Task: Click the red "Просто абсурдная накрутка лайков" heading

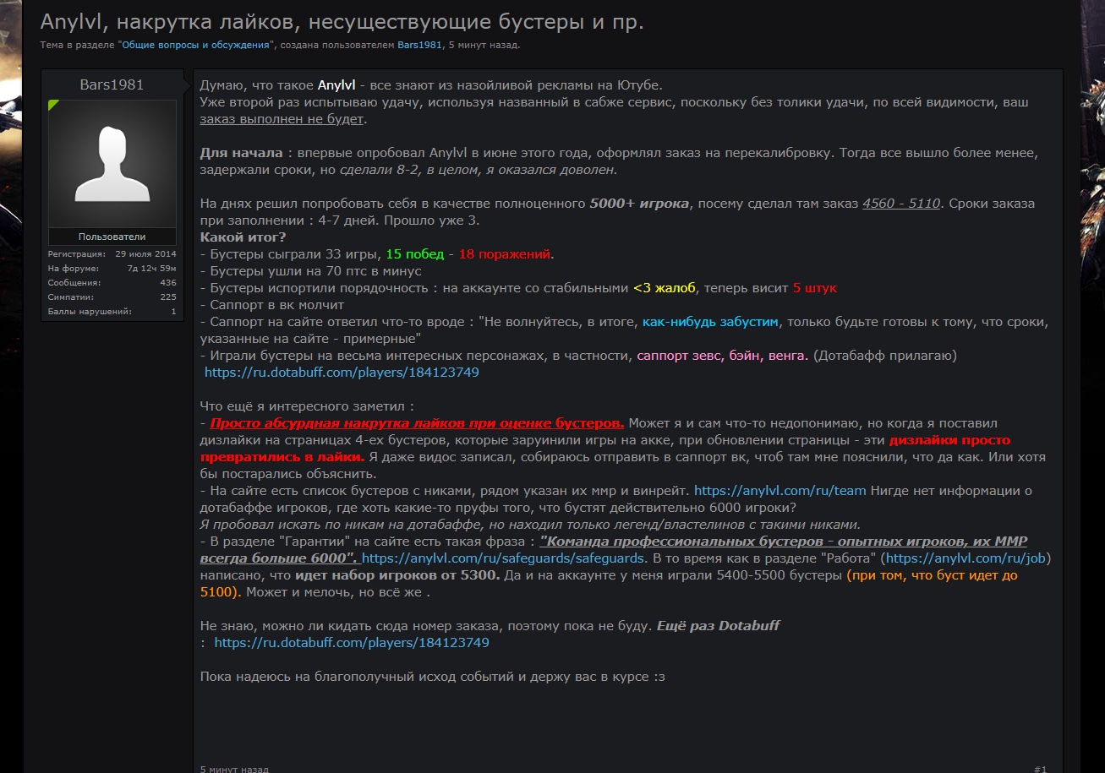Action: 417,422
